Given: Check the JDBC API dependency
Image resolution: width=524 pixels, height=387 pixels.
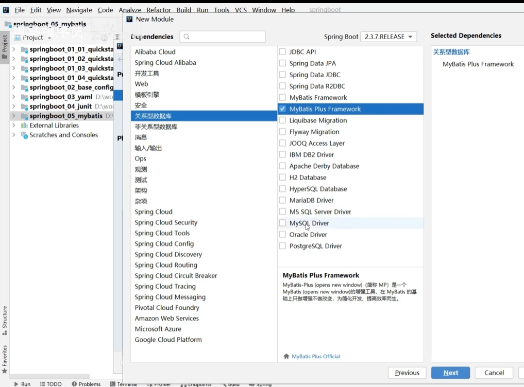Looking at the screenshot, I should (x=282, y=52).
